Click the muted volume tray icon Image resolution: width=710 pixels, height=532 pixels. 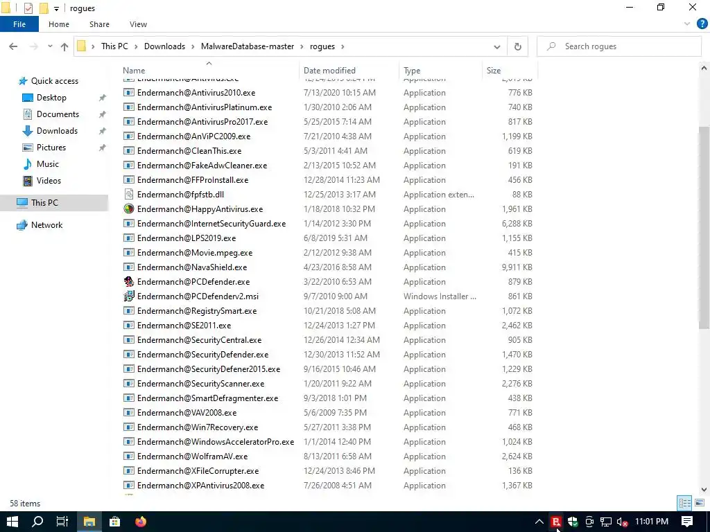[622, 522]
